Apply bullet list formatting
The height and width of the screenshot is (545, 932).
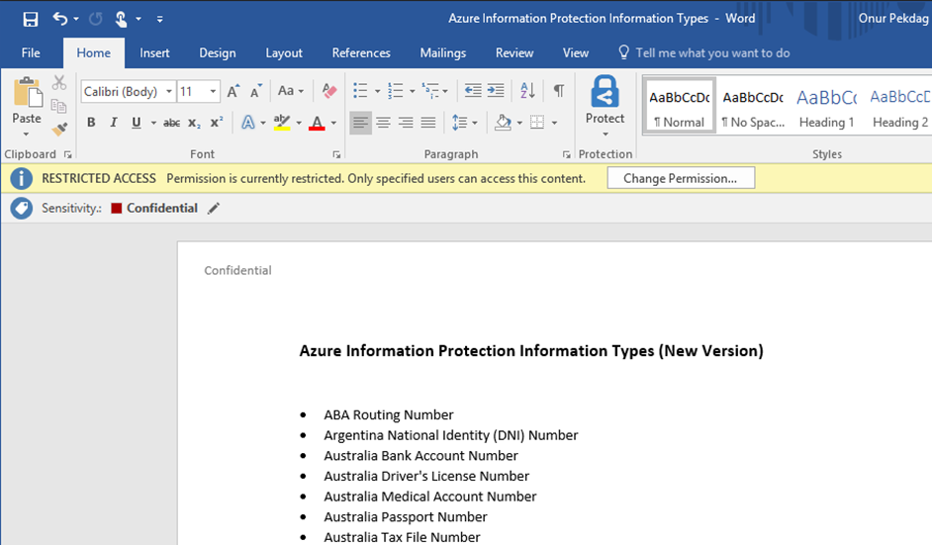(x=360, y=91)
